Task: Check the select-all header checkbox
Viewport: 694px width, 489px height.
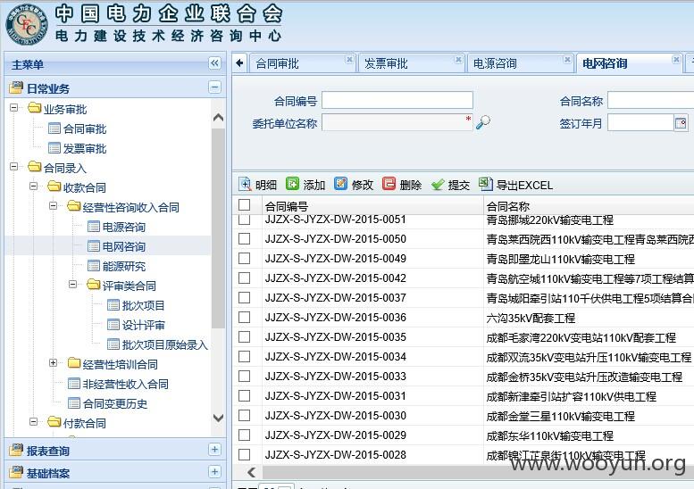Action: tap(245, 204)
